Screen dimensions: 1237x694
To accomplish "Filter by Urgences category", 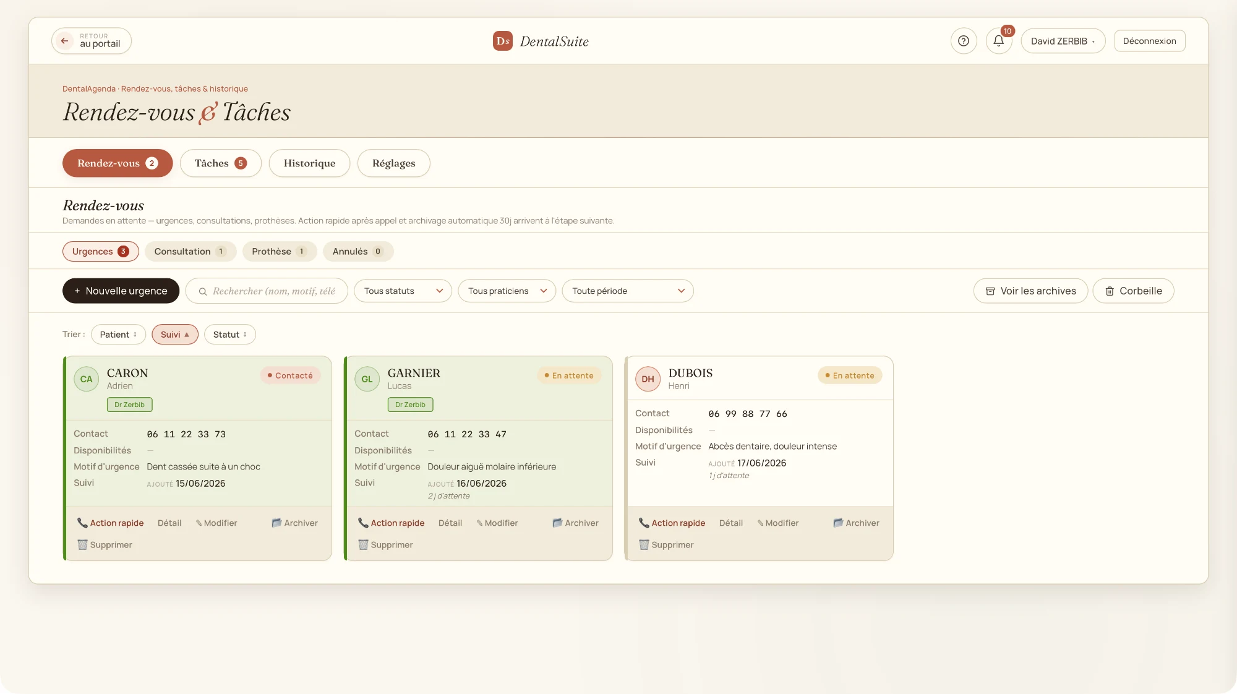I will pos(100,251).
